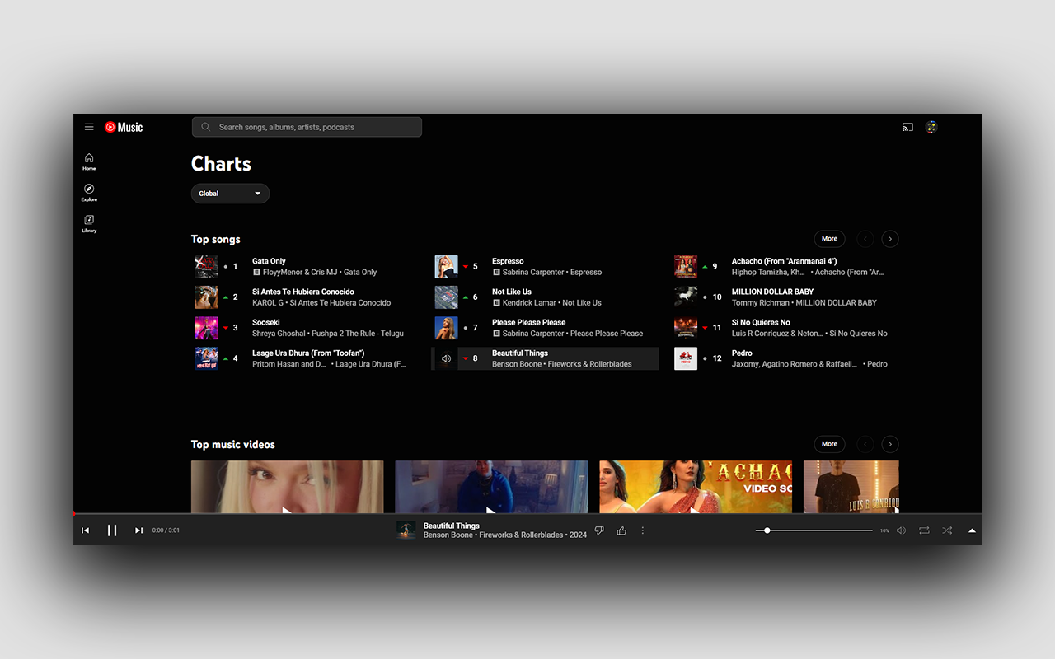
Task: Click the YouTube Music logo
Action: (x=124, y=127)
